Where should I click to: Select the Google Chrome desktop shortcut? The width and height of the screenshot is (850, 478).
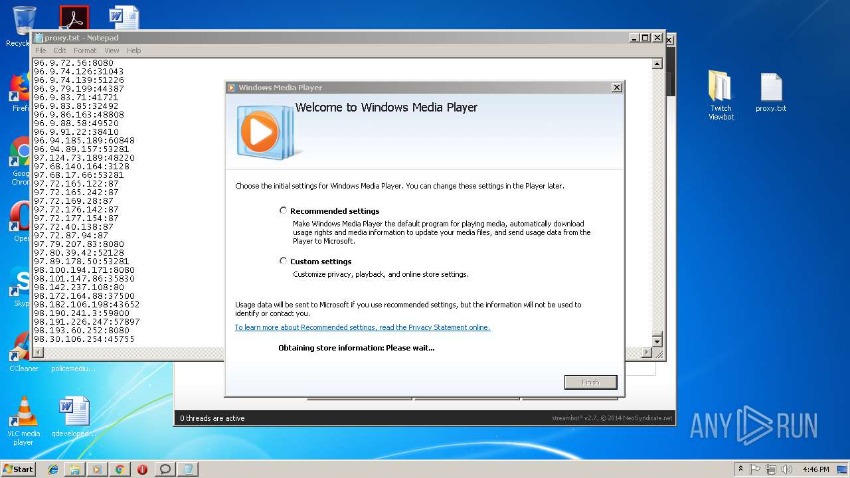tap(20, 161)
